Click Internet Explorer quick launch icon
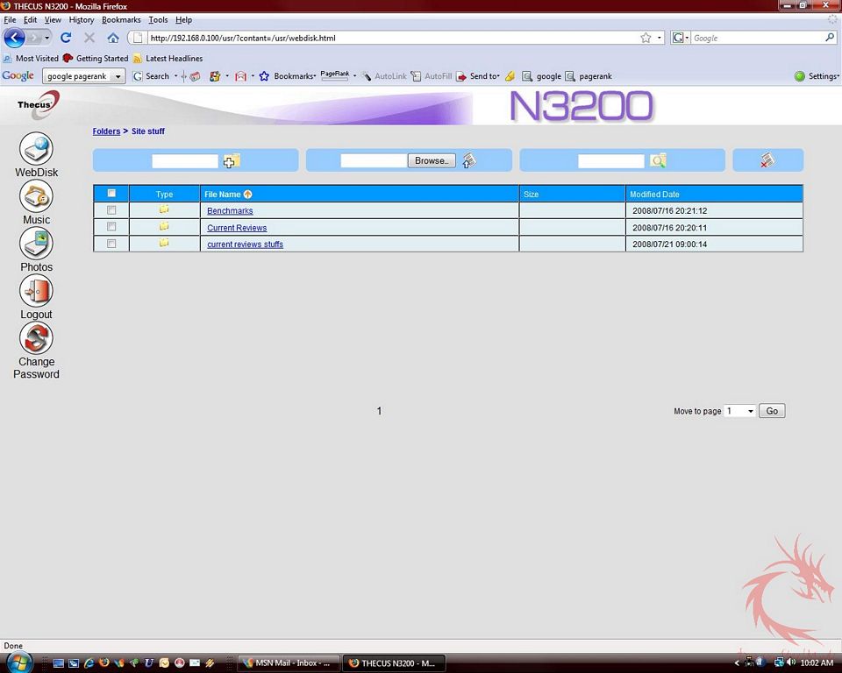The image size is (842, 673). [x=89, y=662]
